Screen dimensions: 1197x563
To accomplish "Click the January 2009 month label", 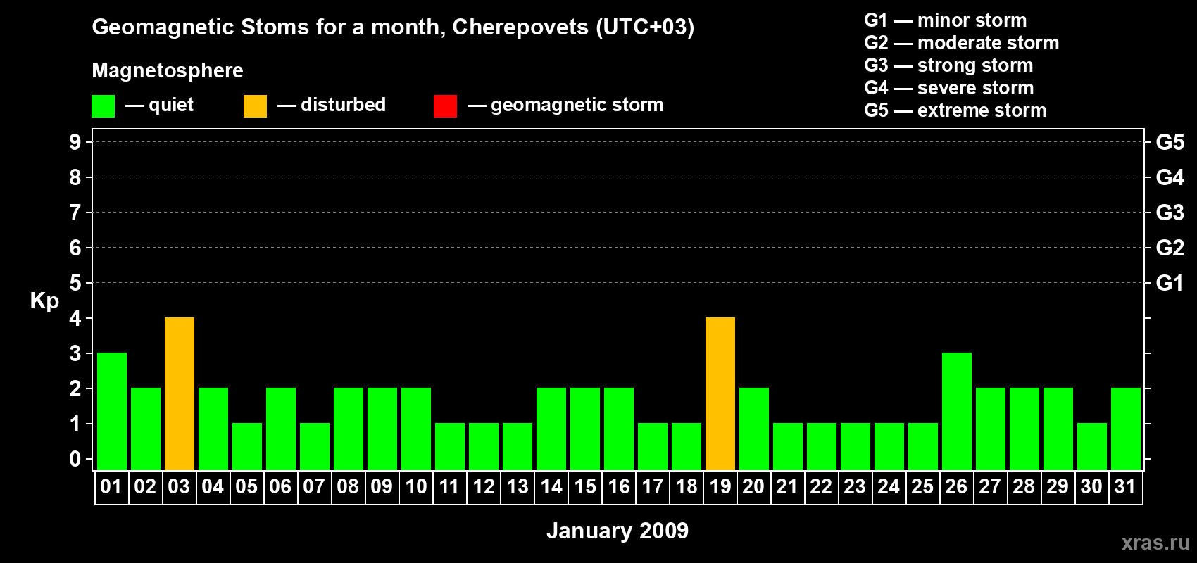I will [x=618, y=531].
